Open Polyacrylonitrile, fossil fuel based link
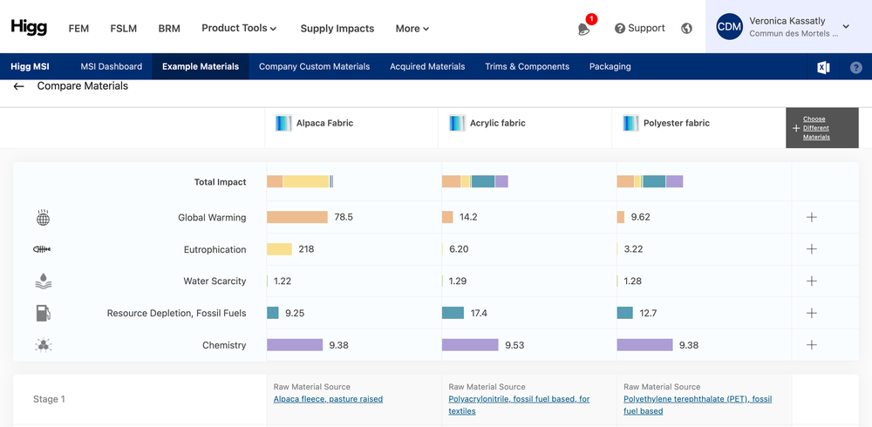The image size is (872, 427). tap(519, 405)
